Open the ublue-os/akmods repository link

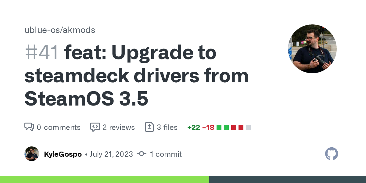(x=60, y=30)
